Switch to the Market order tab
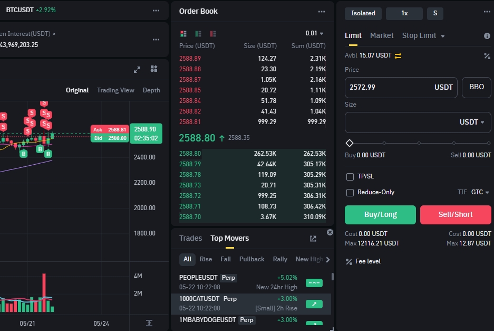Screen dimensions: 494x331 click(x=382, y=35)
